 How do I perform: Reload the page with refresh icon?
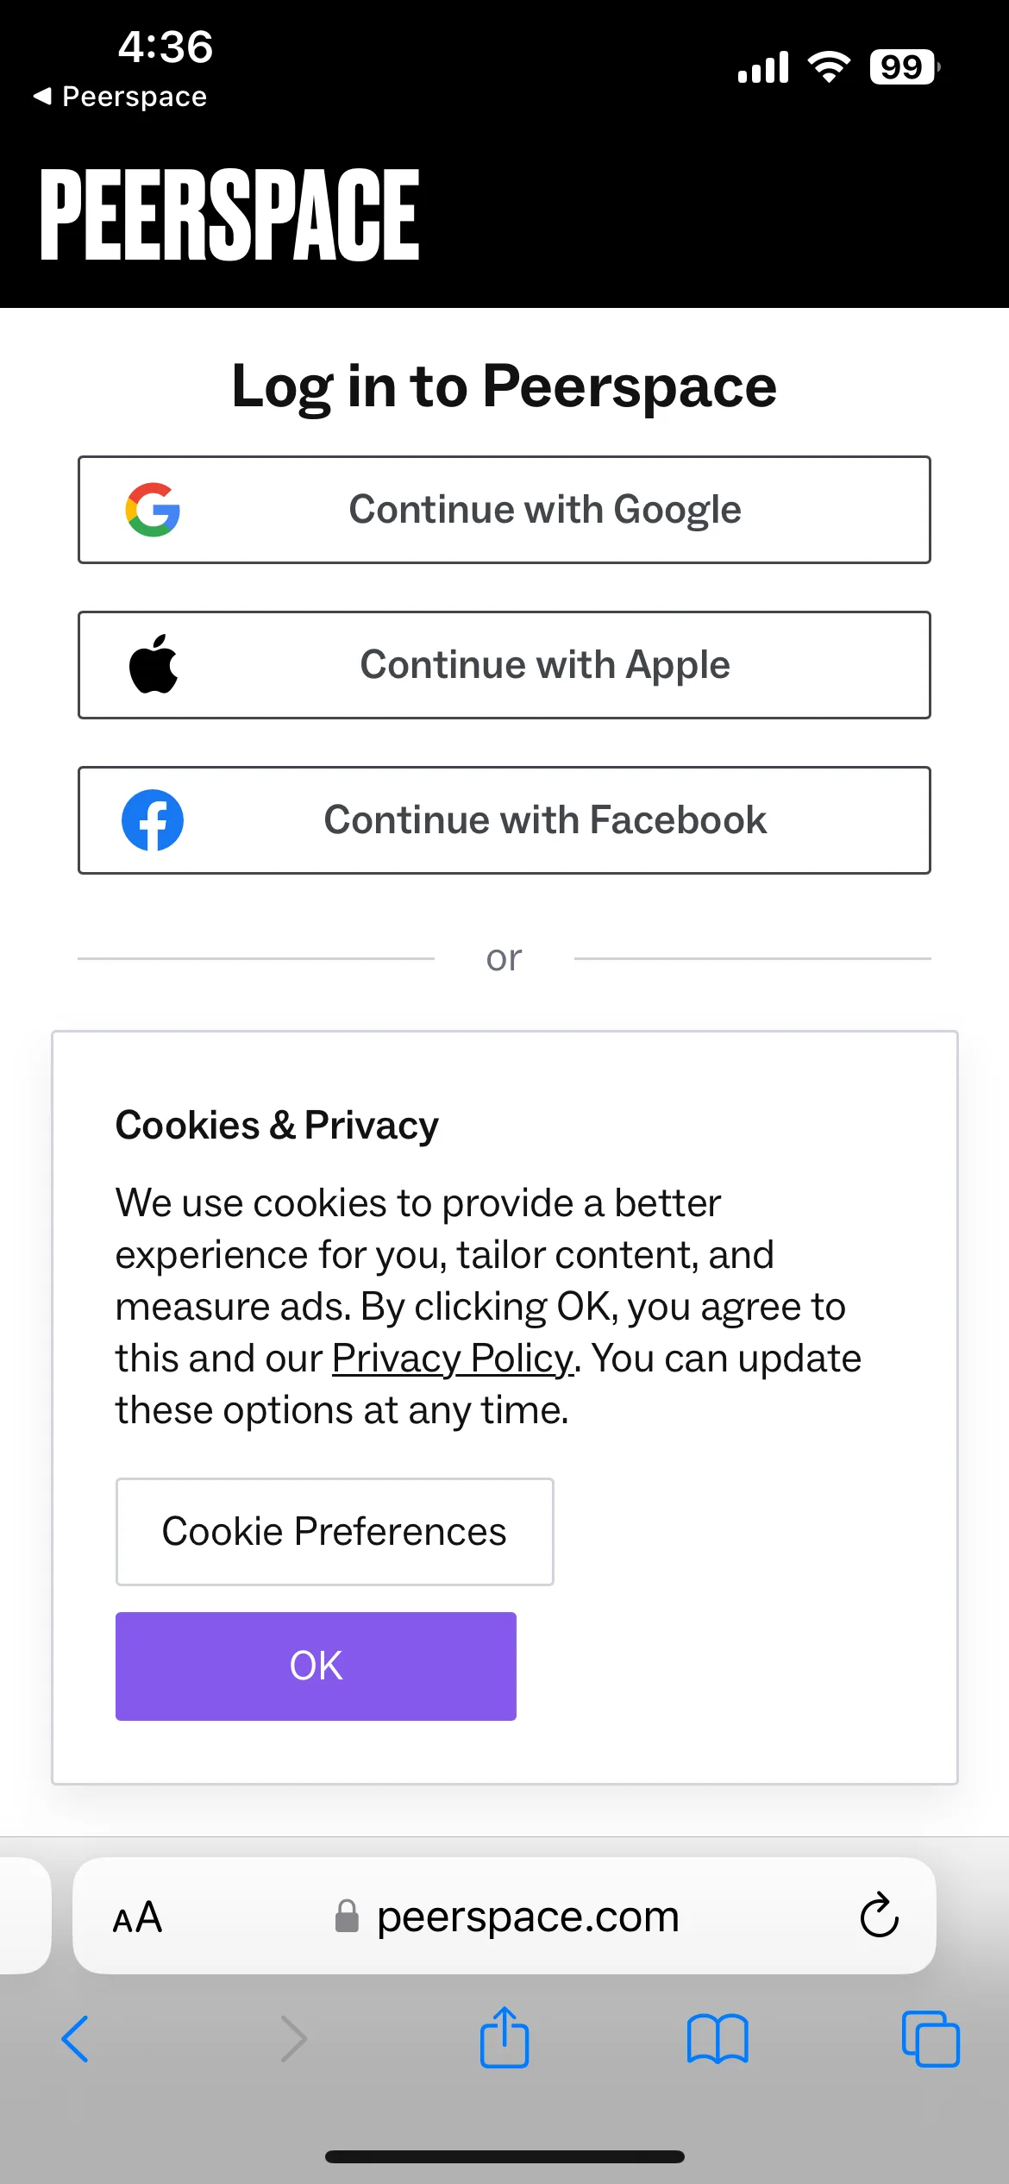pyautogui.click(x=879, y=1916)
